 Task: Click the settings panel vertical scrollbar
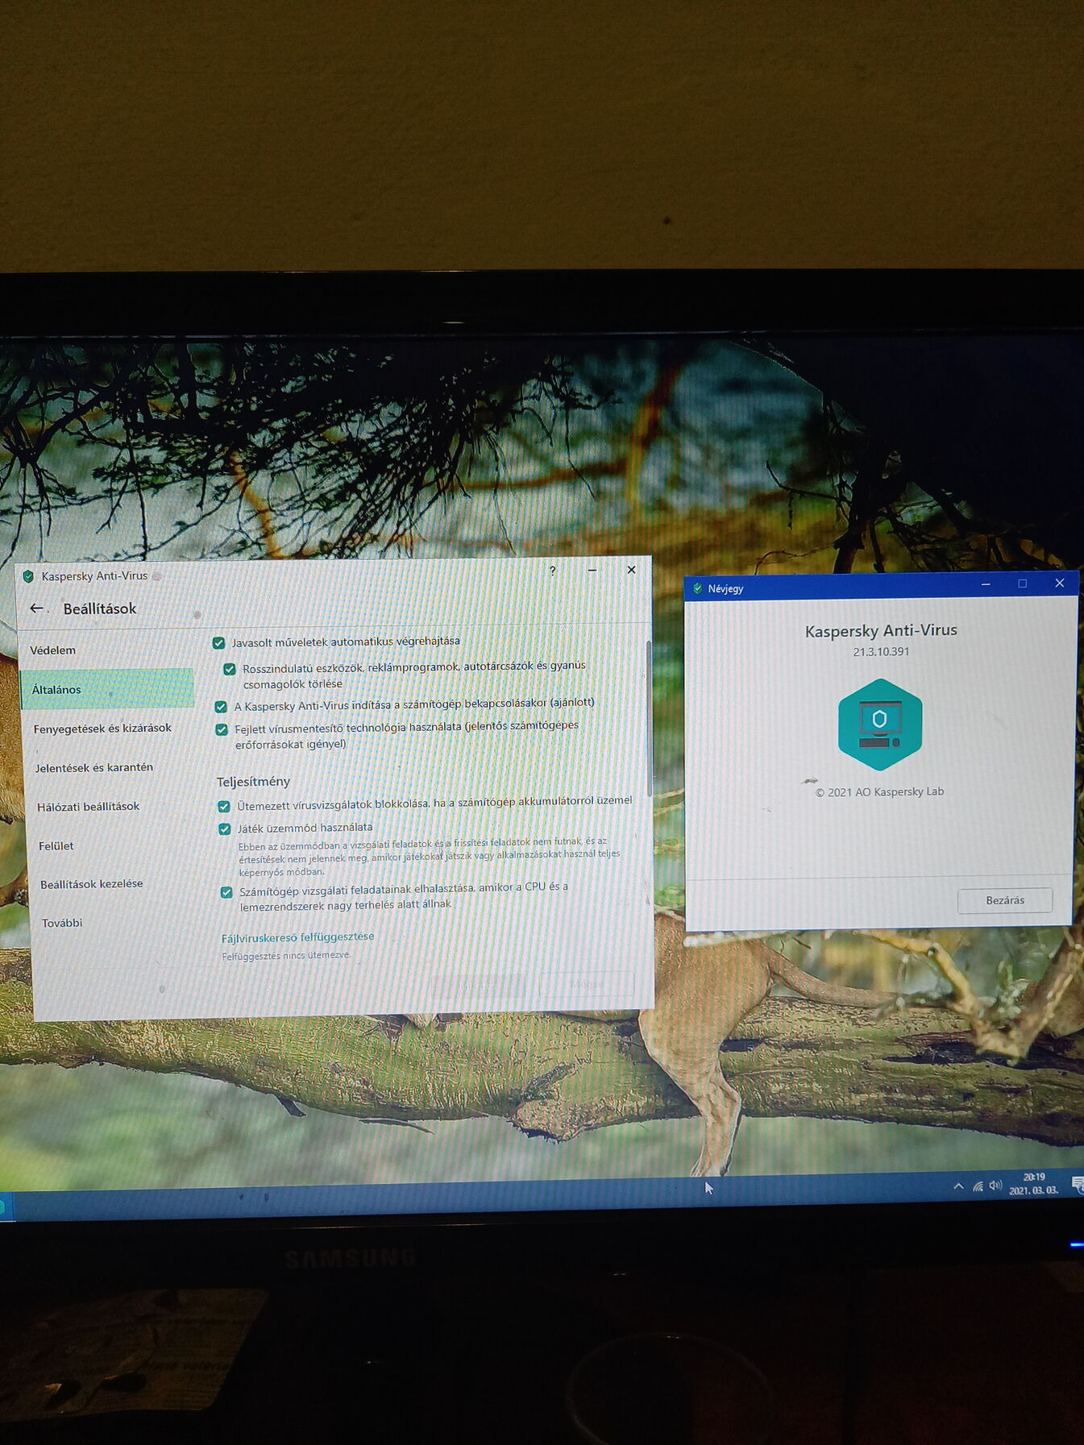click(648, 717)
